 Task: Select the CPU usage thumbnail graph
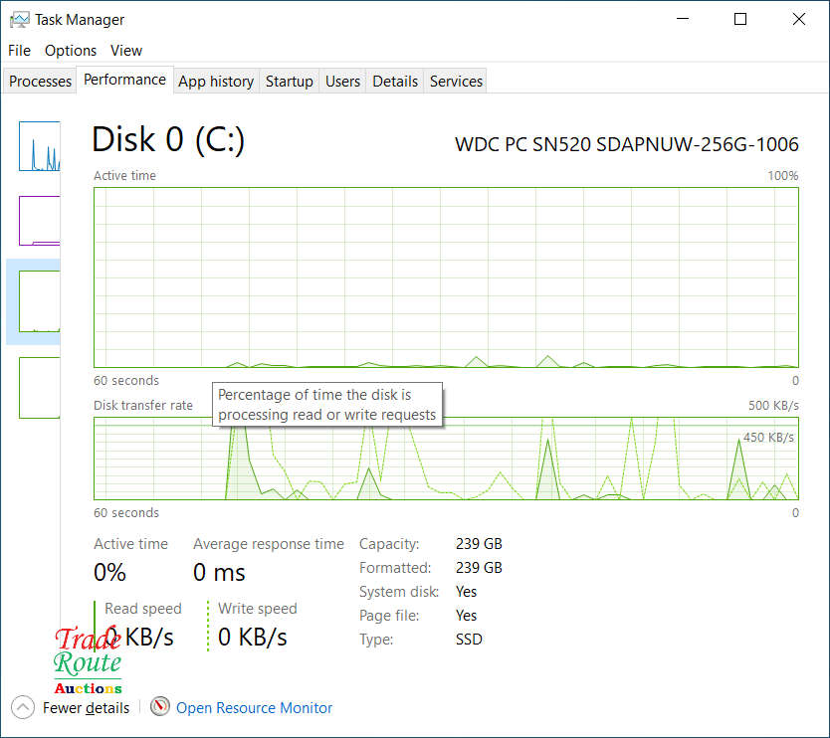click(39, 146)
